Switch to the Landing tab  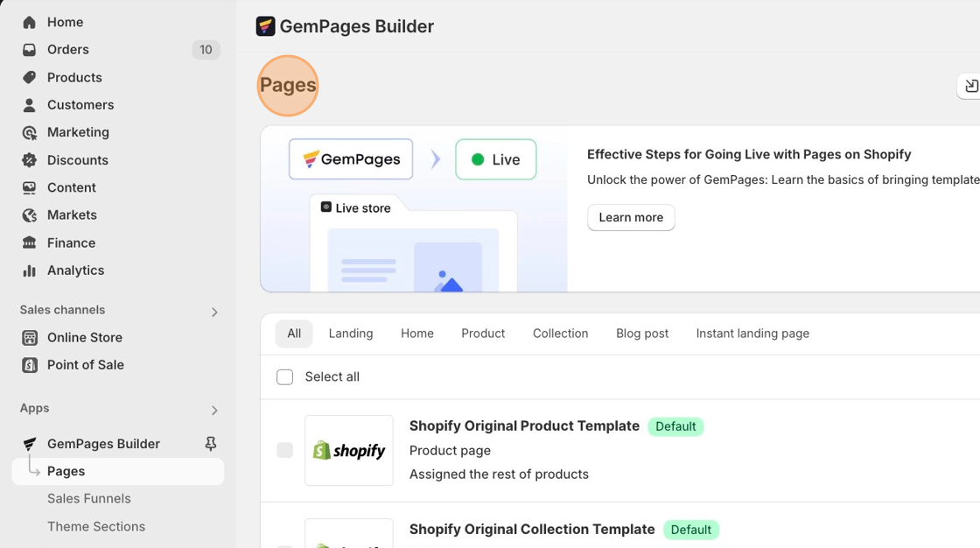pyautogui.click(x=351, y=334)
